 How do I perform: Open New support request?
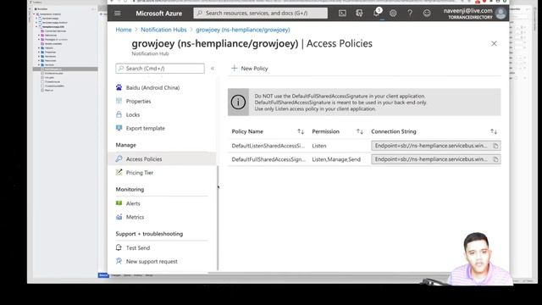point(152,262)
